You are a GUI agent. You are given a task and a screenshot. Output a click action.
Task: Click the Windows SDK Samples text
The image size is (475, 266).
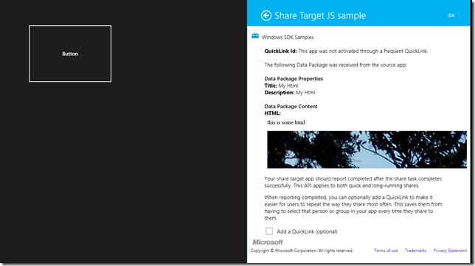288,38
